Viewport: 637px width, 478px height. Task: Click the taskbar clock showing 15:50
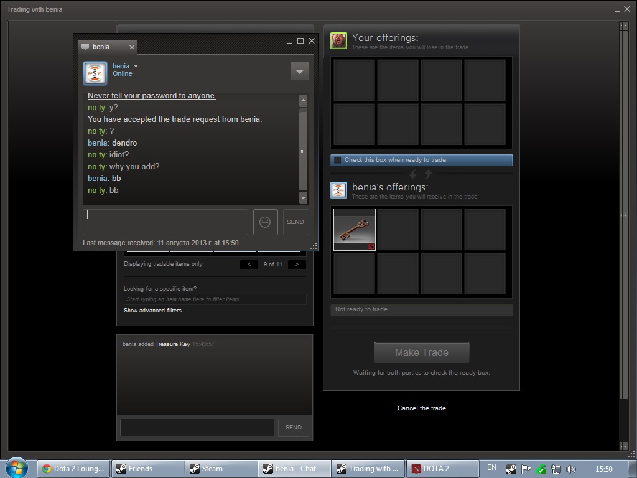pos(603,469)
